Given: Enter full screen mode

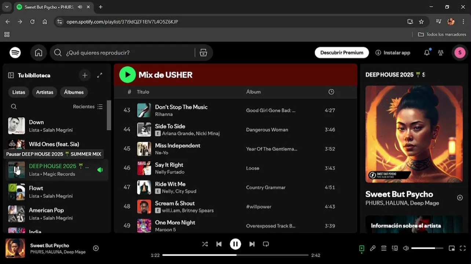Looking at the screenshot, I should [463, 248].
